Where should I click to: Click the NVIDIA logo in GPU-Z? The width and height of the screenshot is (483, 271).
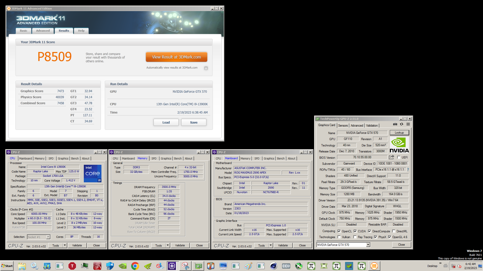pyautogui.click(x=399, y=145)
